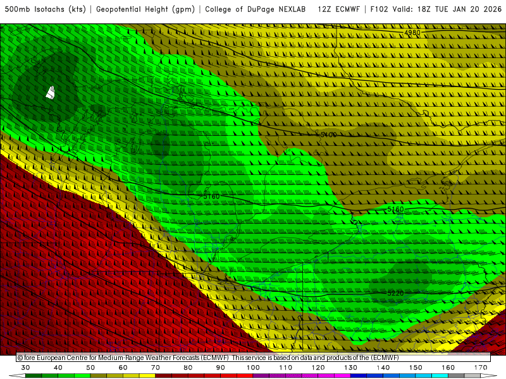Click the '500mb Isotachs (kts)' title text
This screenshot has width=506, height=379.
point(45,9)
